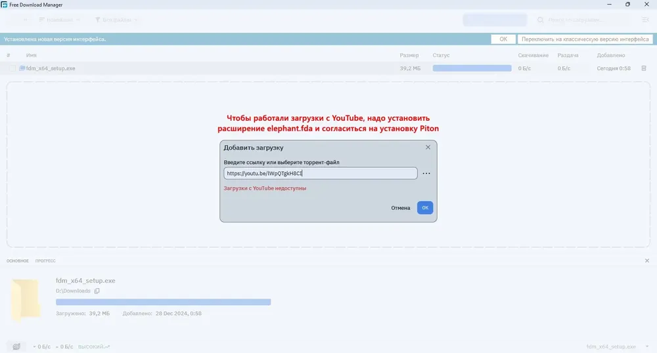Open the all files filter dropdown
Image resolution: width=657 pixels, height=353 pixels.
116,20
